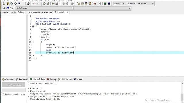This screenshot has height=103, width=184.
Task: Open the Find Results bottom tab
Action: (65, 79)
